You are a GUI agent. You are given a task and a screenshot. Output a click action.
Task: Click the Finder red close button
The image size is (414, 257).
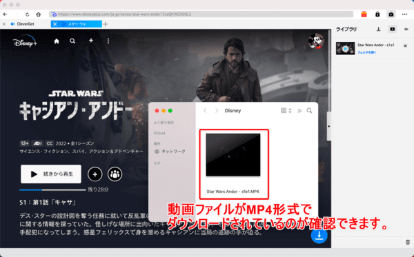click(157, 111)
